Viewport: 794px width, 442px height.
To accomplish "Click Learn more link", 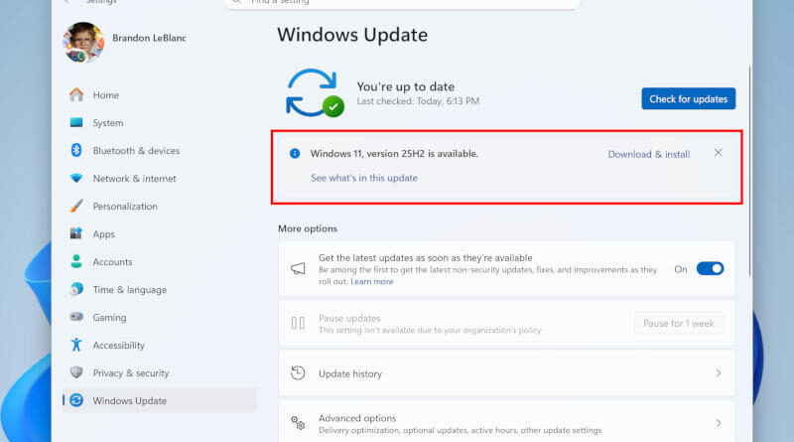I will point(371,281).
